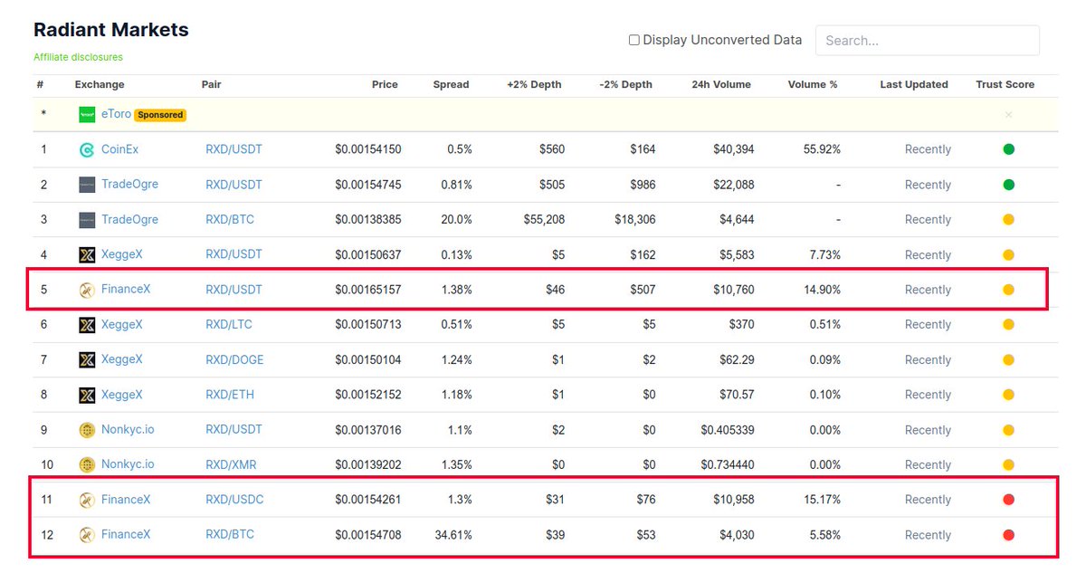Open the CoinEx RXD/USDT pair link

pyautogui.click(x=233, y=149)
